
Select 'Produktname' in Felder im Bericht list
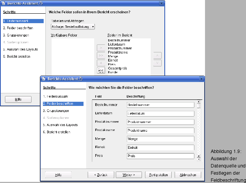pyautogui.click(x=118, y=52)
